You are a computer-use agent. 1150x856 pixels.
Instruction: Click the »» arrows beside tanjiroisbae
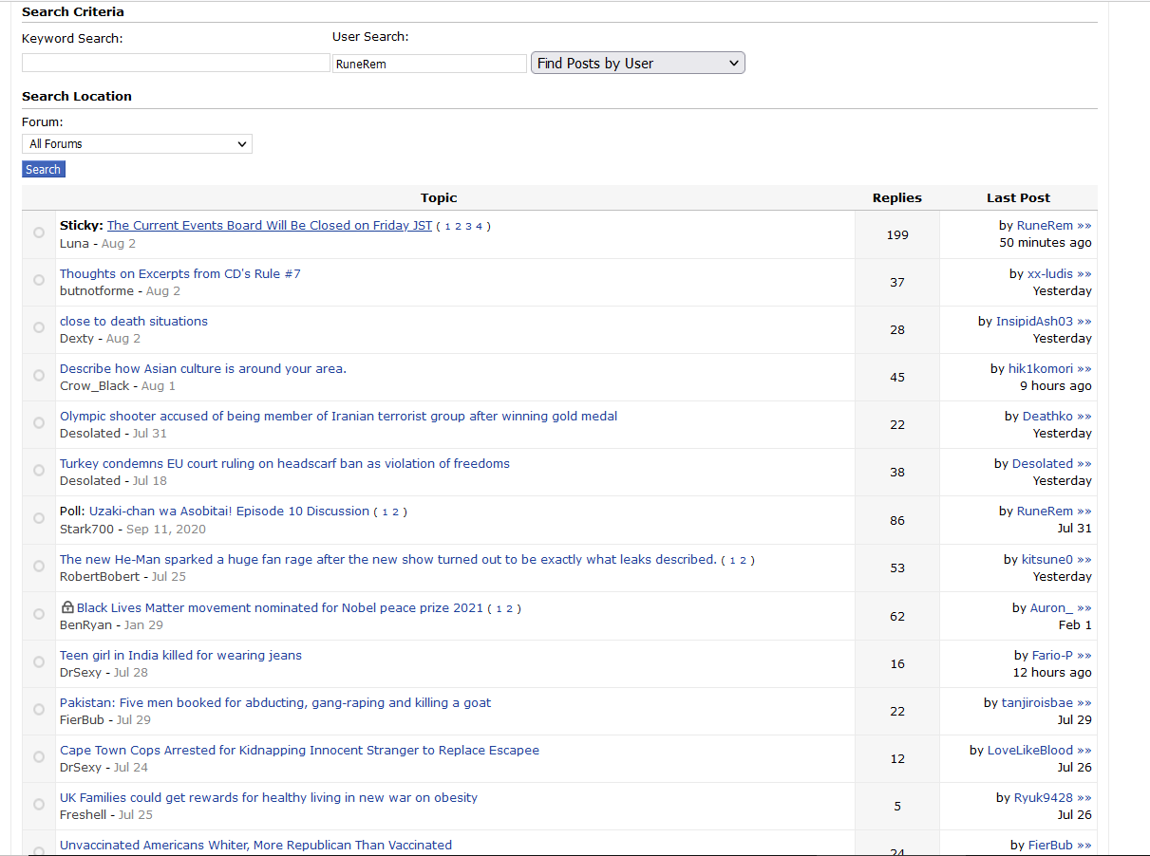tap(1084, 703)
